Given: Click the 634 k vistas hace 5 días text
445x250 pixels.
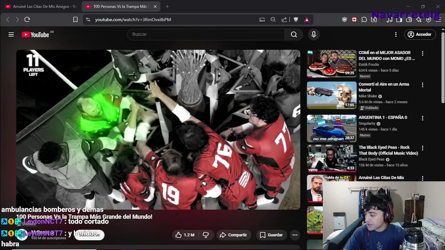Looking at the screenshot, I should [379, 70].
